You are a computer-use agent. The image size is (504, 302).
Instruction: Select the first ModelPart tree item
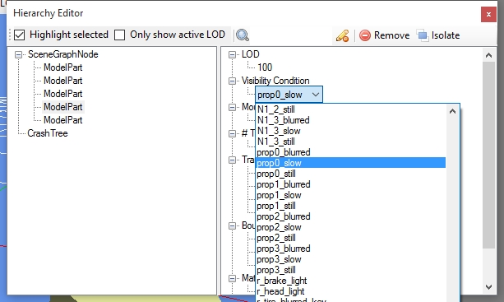(x=63, y=67)
